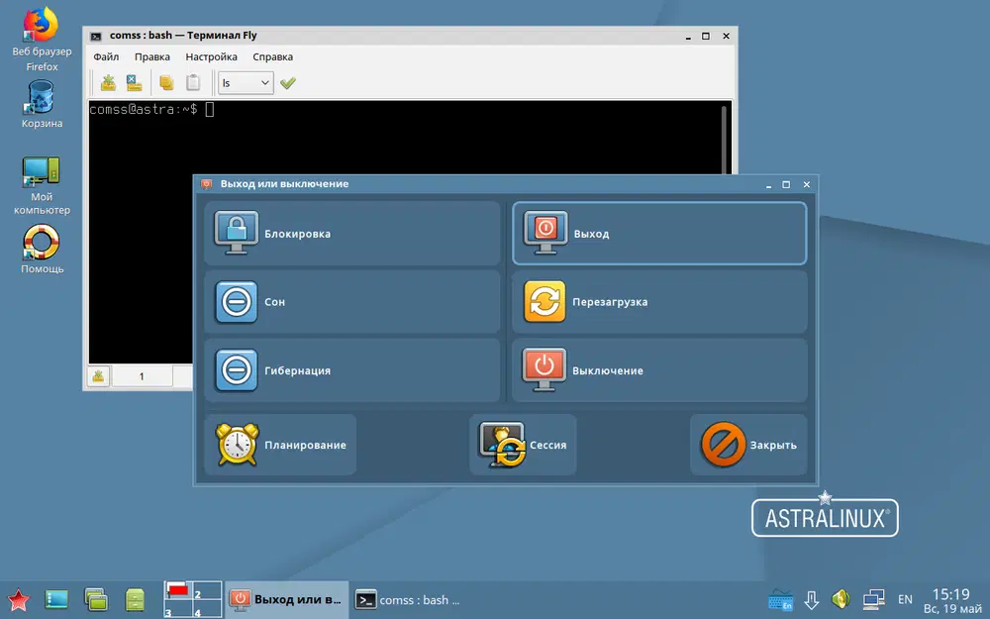Switch to virtual desktop 4
The height and width of the screenshot is (619, 990).
coord(207,609)
